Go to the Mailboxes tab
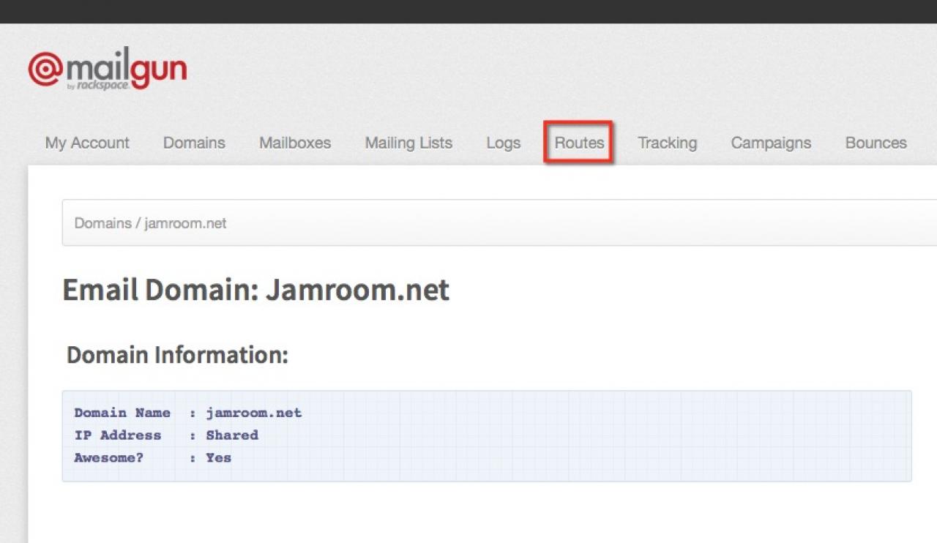The height and width of the screenshot is (543, 937). [295, 143]
